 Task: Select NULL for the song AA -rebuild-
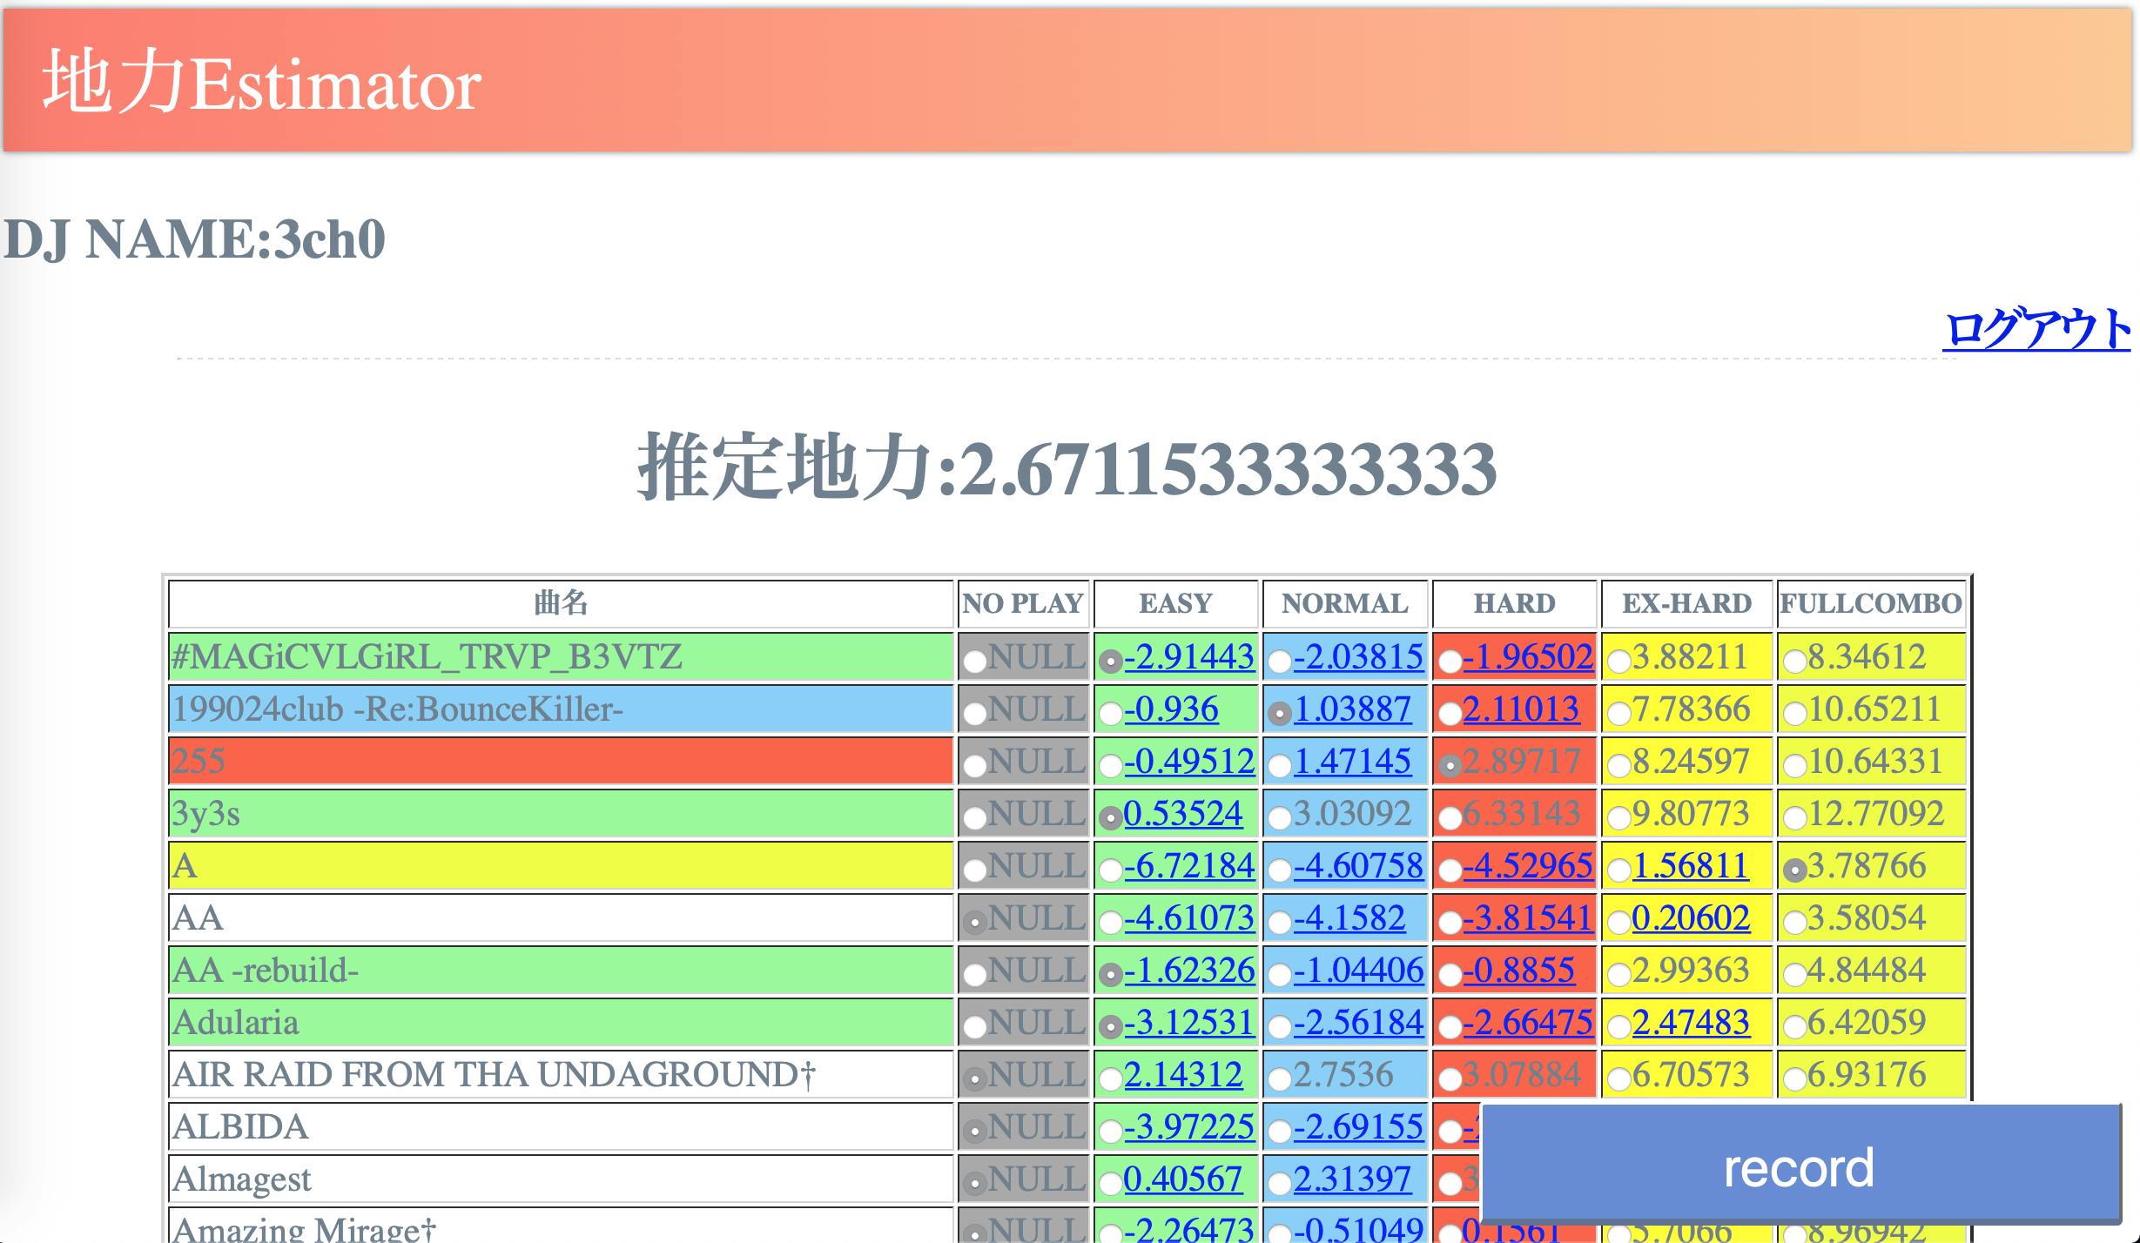pyautogui.click(x=975, y=971)
